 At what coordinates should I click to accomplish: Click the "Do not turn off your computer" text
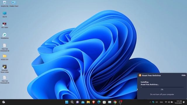pyautogui.click(x=162, y=94)
